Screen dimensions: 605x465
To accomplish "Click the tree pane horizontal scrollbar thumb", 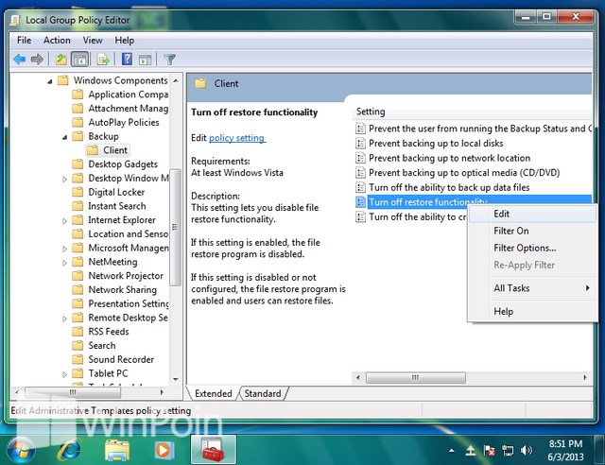I will click(73, 392).
